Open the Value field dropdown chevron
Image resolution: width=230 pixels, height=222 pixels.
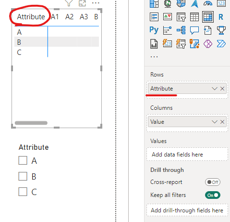(x=214, y=122)
